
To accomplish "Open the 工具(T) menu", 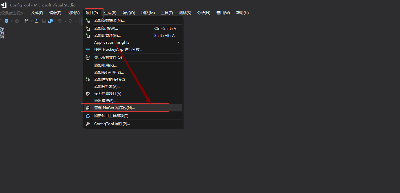I will click(x=167, y=13).
